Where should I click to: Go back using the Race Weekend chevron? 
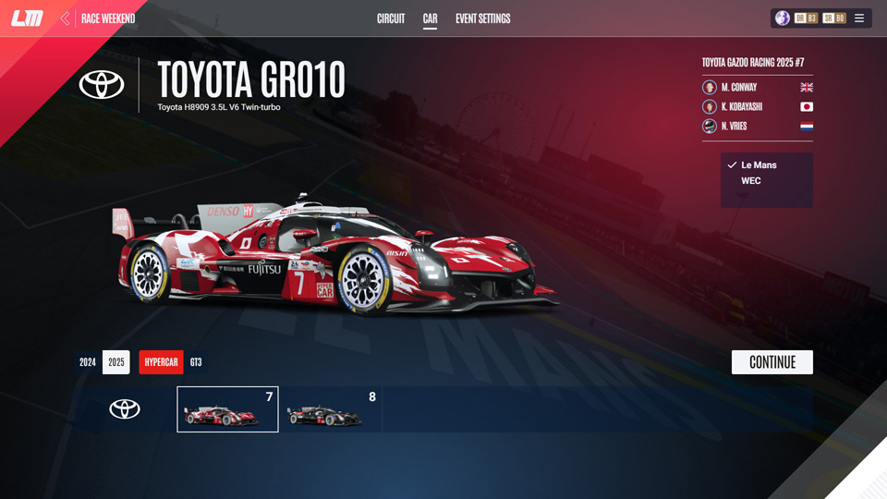(x=65, y=18)
